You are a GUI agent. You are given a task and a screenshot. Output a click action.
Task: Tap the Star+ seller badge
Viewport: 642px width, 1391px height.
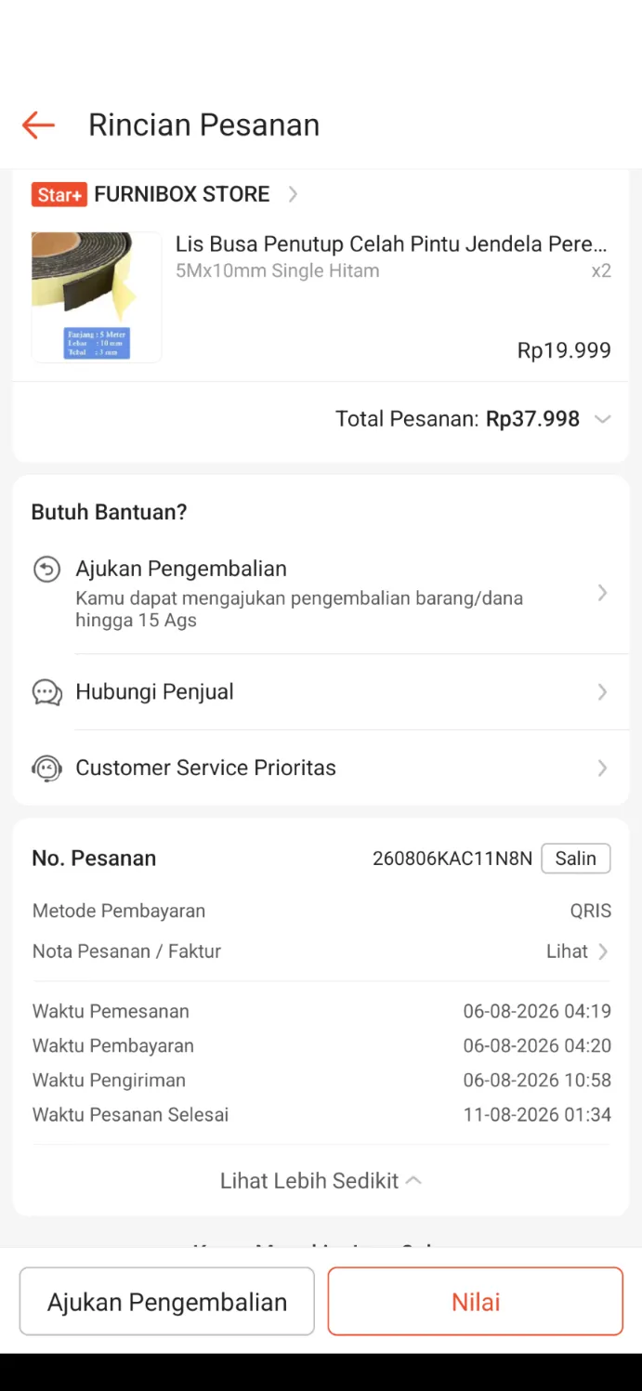point(59,194)
